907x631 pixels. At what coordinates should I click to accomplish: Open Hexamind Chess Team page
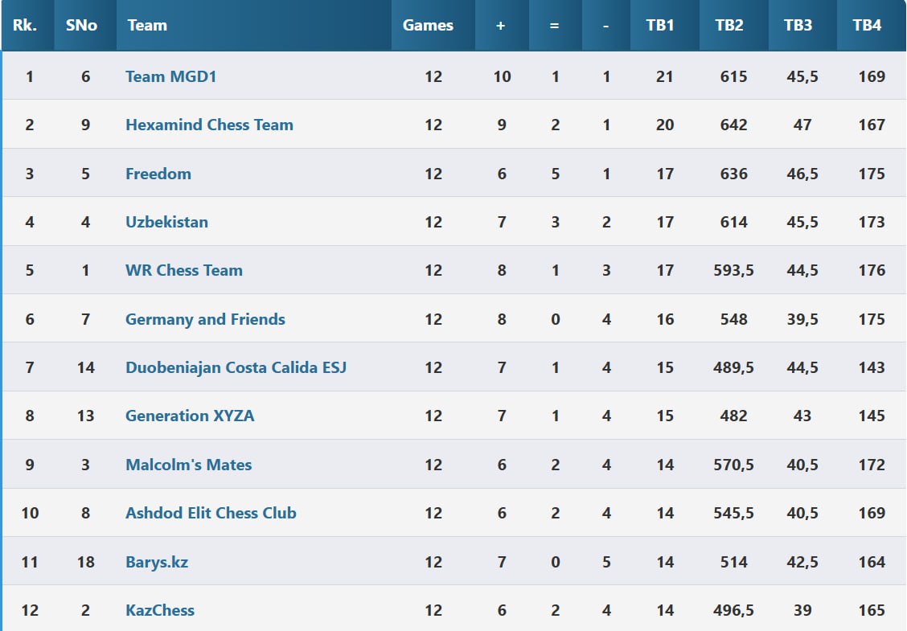tap(209, 125)
